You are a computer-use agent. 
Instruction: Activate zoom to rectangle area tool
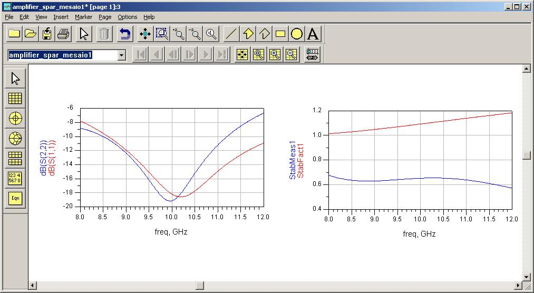point(162,34)
